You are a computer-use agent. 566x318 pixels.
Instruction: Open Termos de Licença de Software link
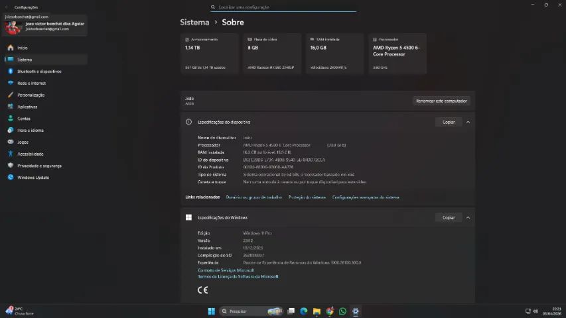coord(238,276)
